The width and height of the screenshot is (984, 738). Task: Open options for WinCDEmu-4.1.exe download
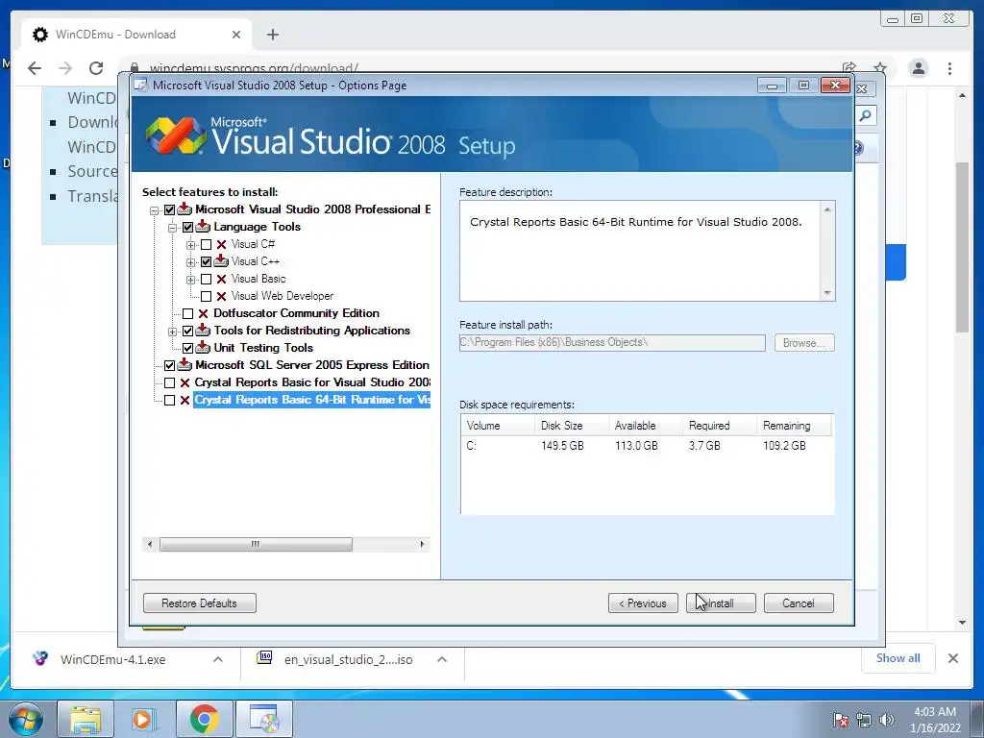coord(218,659)
